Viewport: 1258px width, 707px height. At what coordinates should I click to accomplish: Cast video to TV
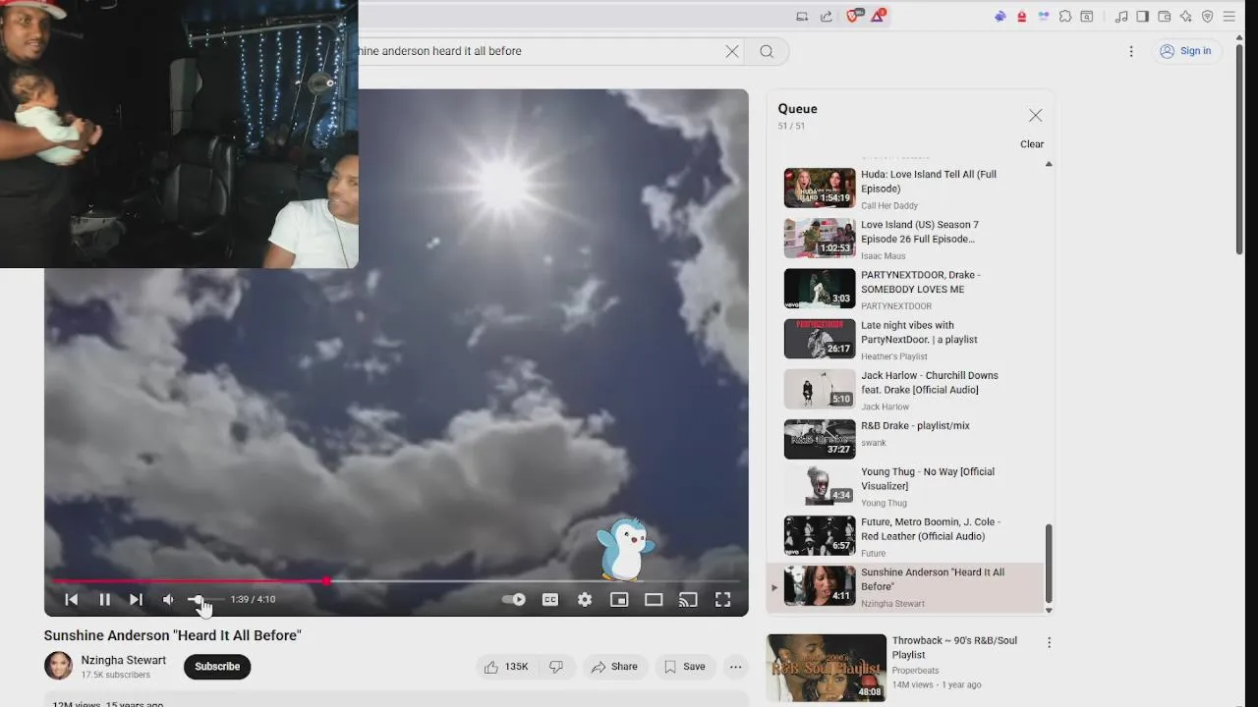688,600
